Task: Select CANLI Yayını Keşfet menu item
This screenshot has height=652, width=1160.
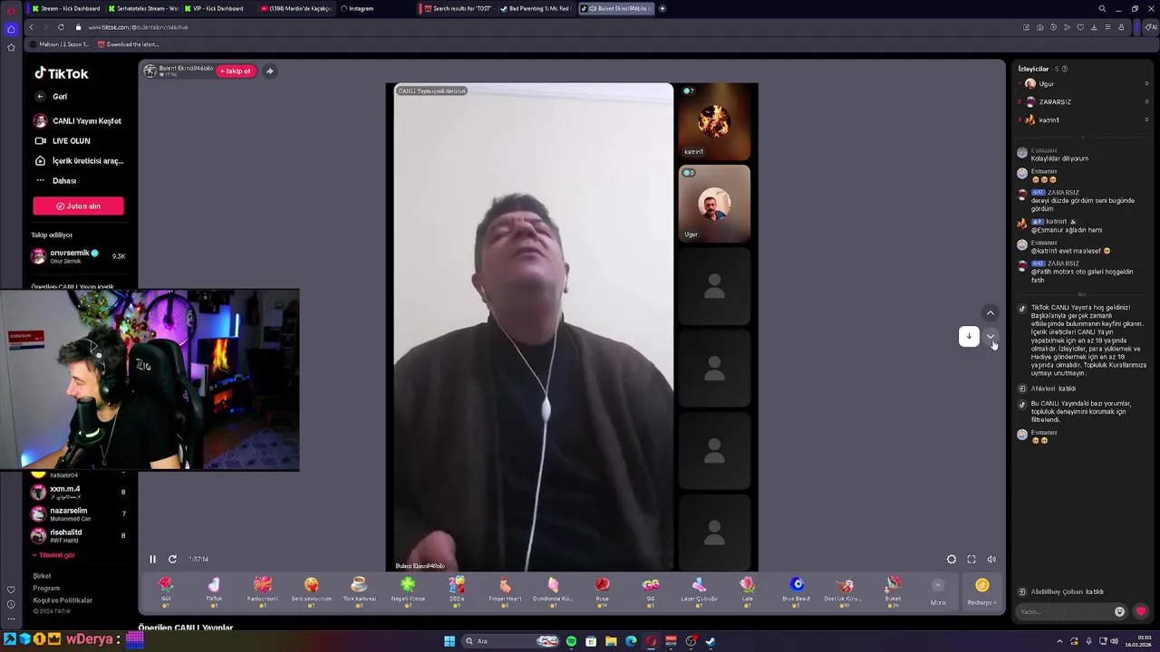Action: click(x=78, y=120)
